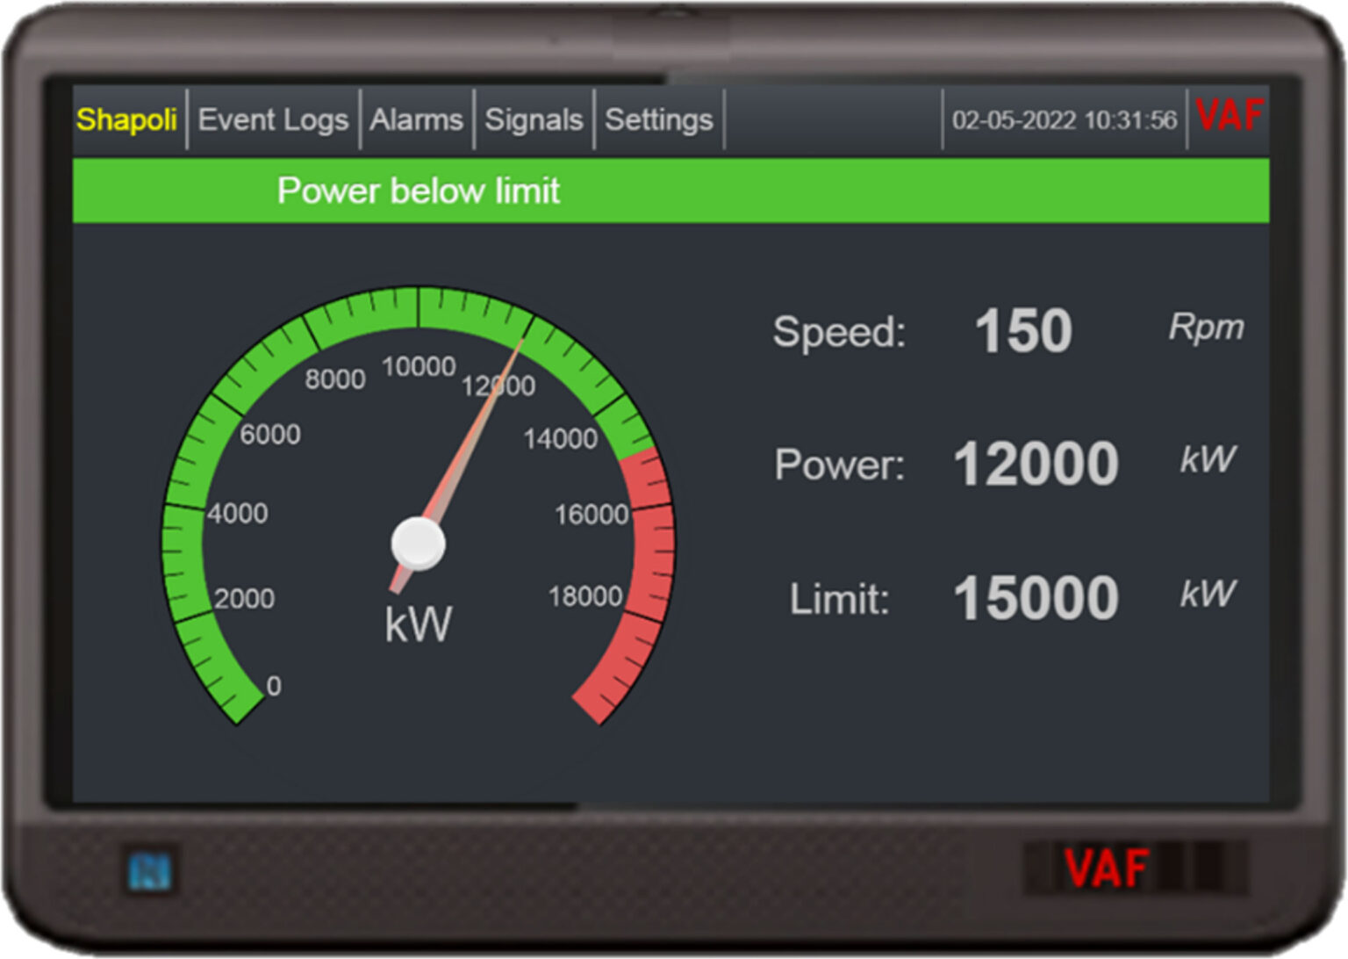1348x959 pixels.
Task: Go to the Signals tab
Action: pos(534,119)
